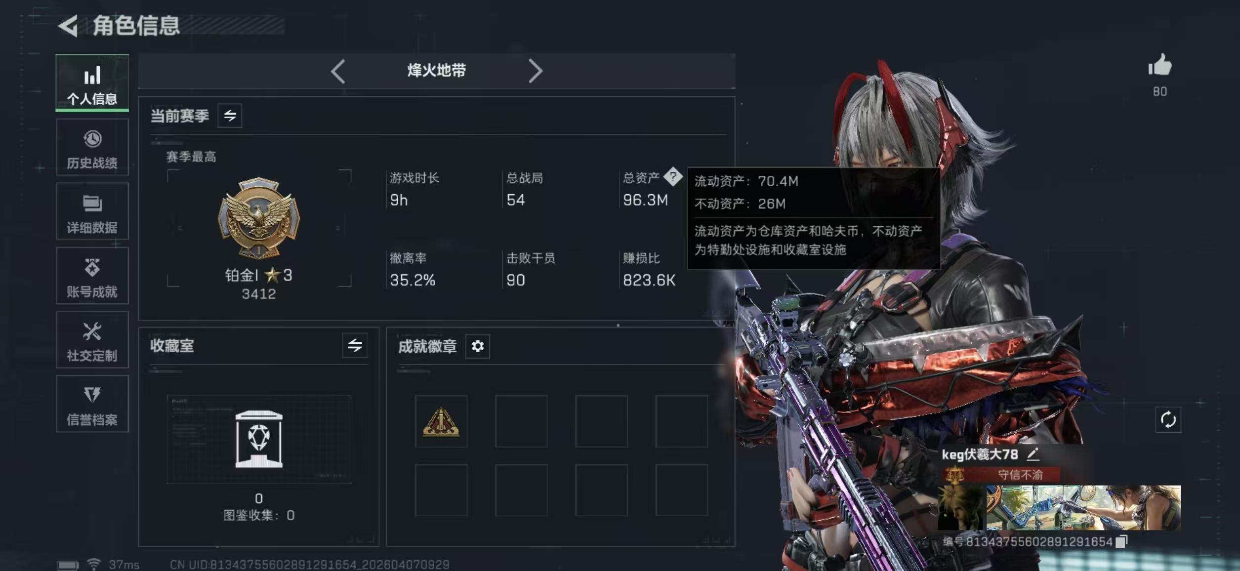Rotate the character model with the refresh icon

(x=1168, y=420)
